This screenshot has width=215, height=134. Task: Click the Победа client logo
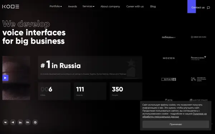[x=168, y=37]
